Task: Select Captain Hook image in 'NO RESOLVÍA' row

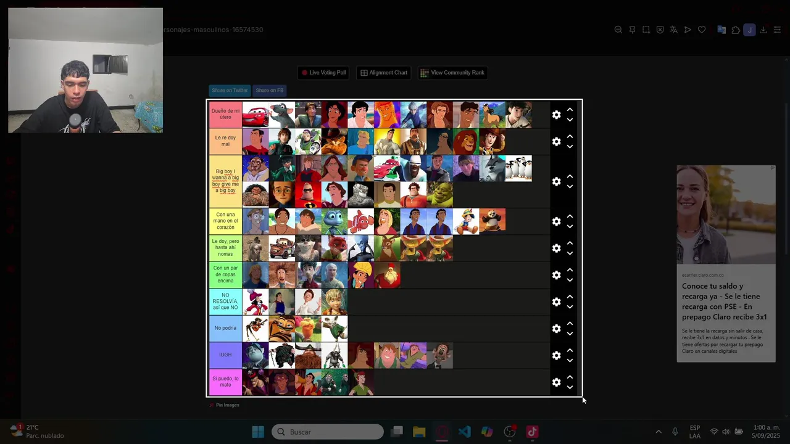Action: click(x=256, y=302)
